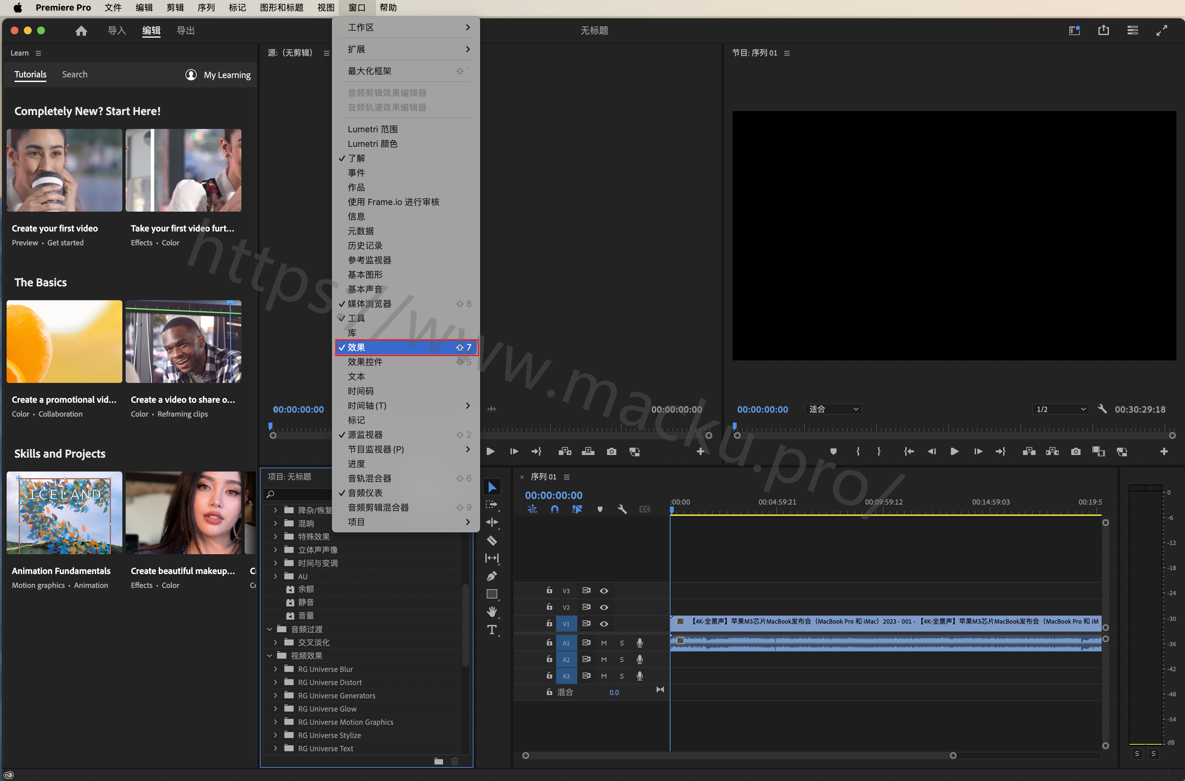Toggle A1 track targeting
Viewport: 1185px width, 781px height.
tap(566, 643)
